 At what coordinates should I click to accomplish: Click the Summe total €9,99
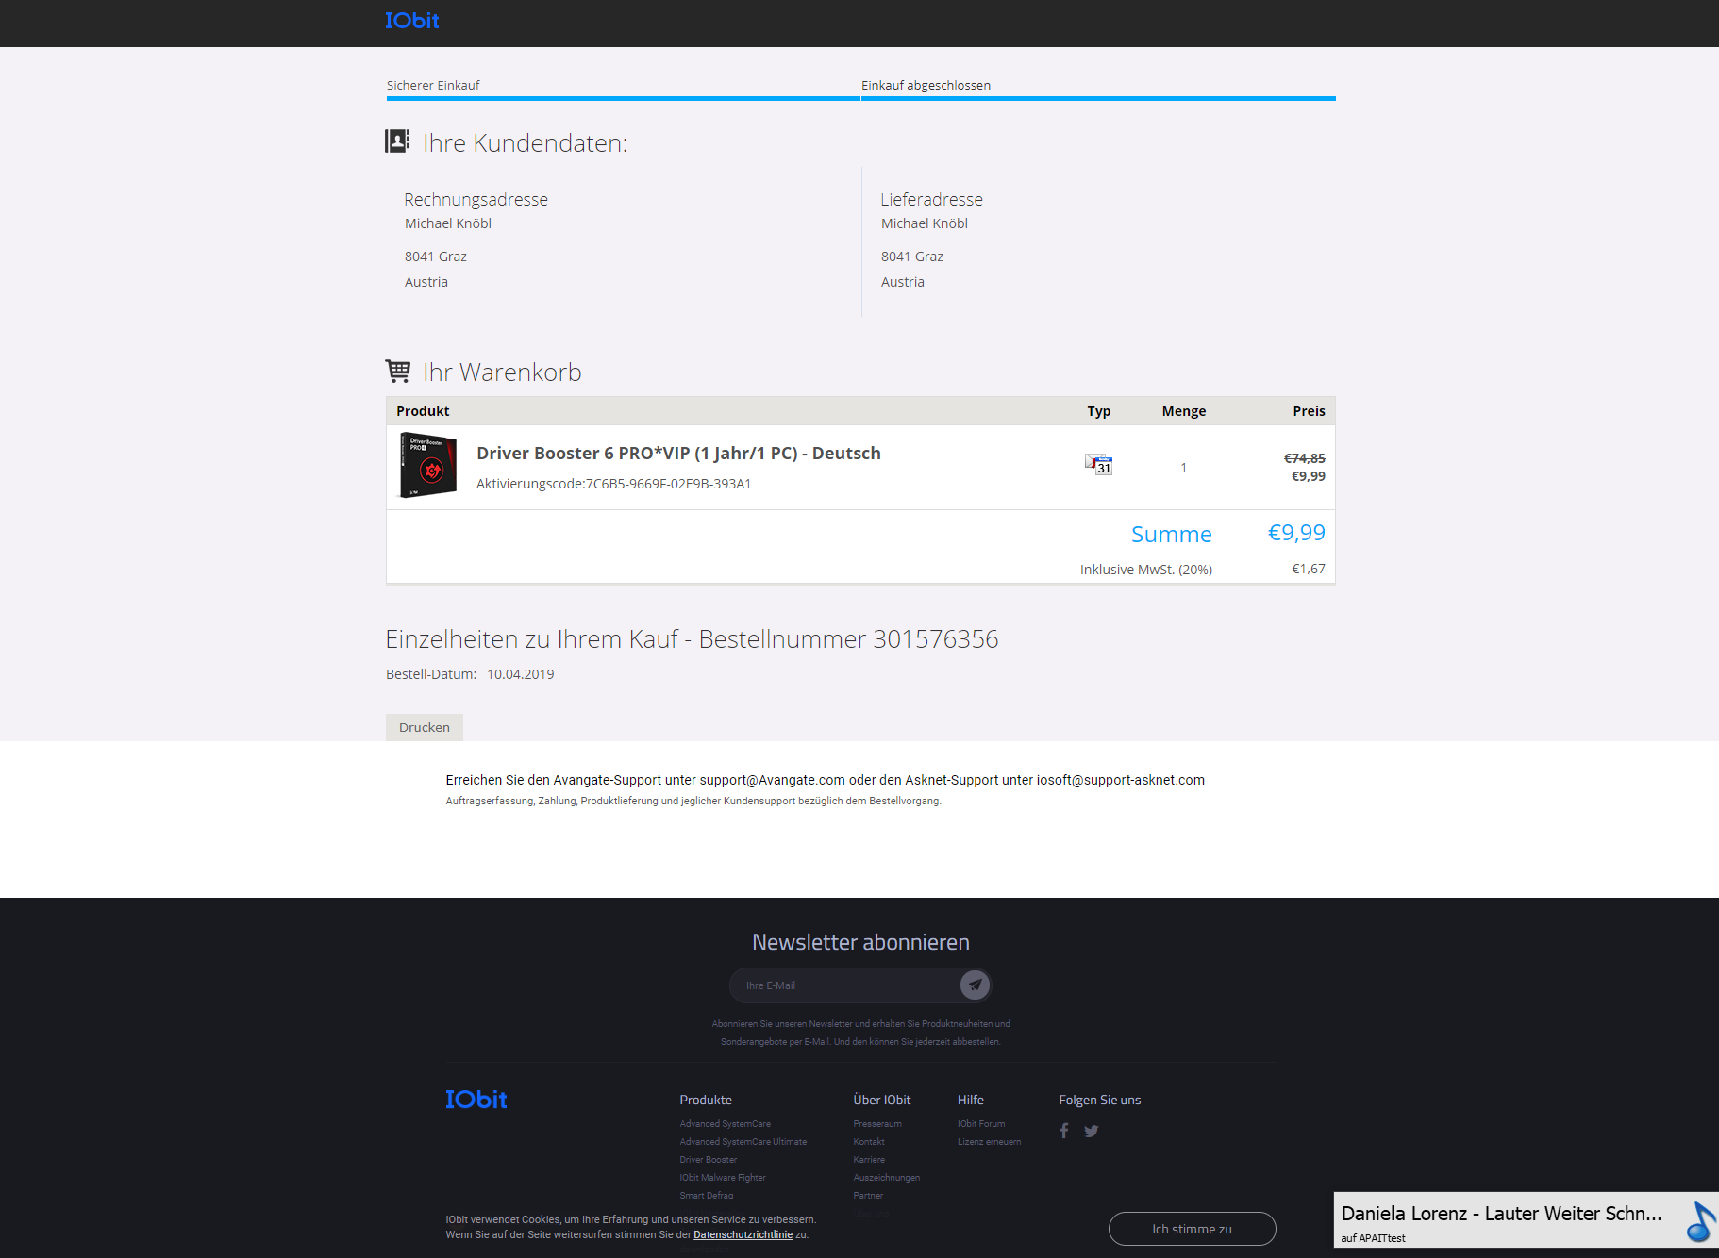click(1296, 533)
